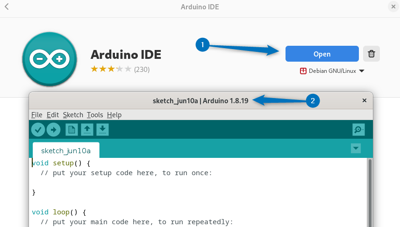
Task: Open the Serial Monitor magnifier icon
Action: point(358,129)
